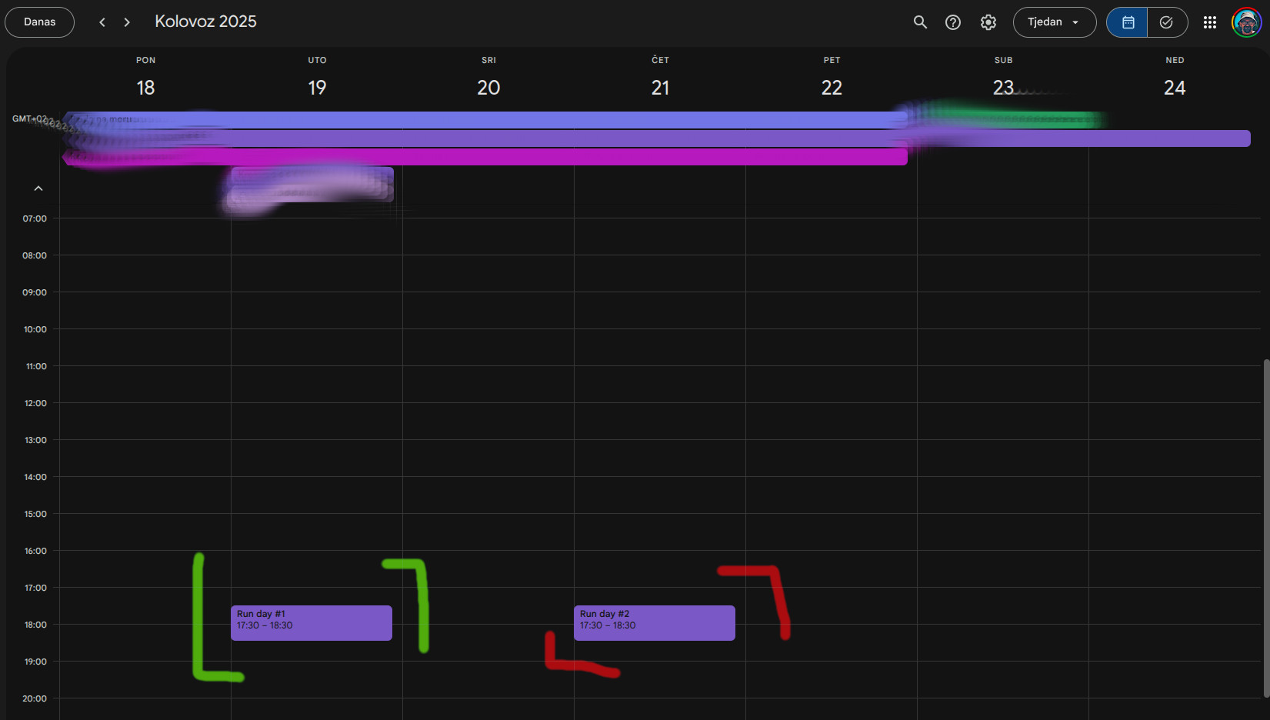Image resolution: width=1270 pixels, height=720 pixels.
Task: Select Sunday 24 date header
Action: point(1175,88)
